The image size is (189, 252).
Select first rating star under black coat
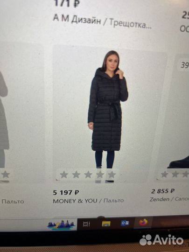(64, 175)
